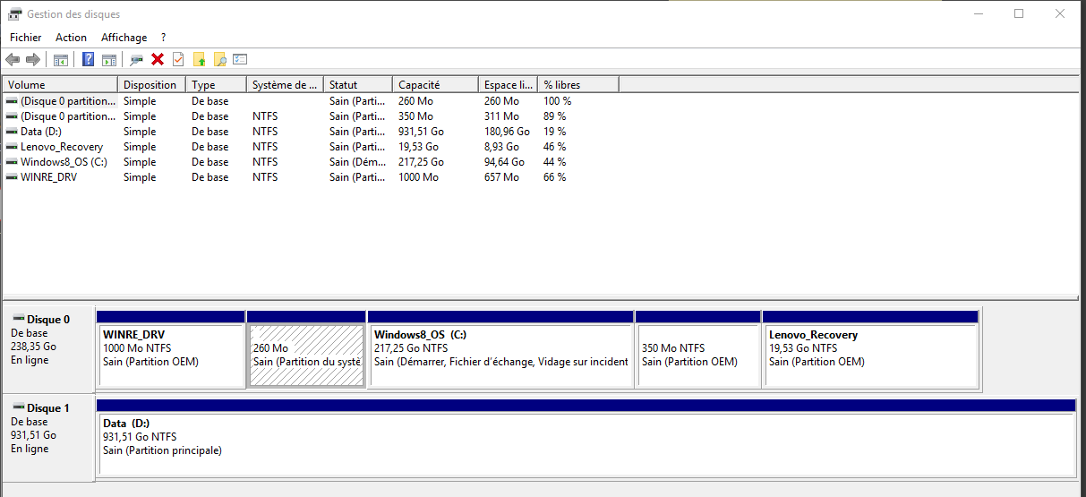The width and height of the screenshot is (1086, 497).
Task: Open the Affichage menu
Action: click(124, 38)
